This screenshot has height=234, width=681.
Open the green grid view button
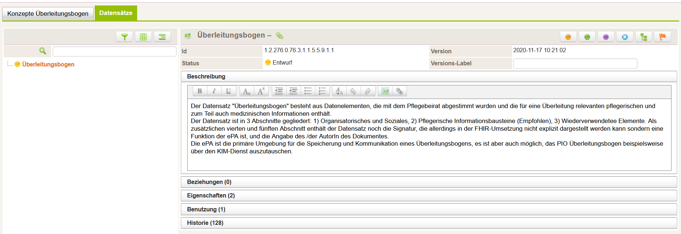(x=143, y=37)
